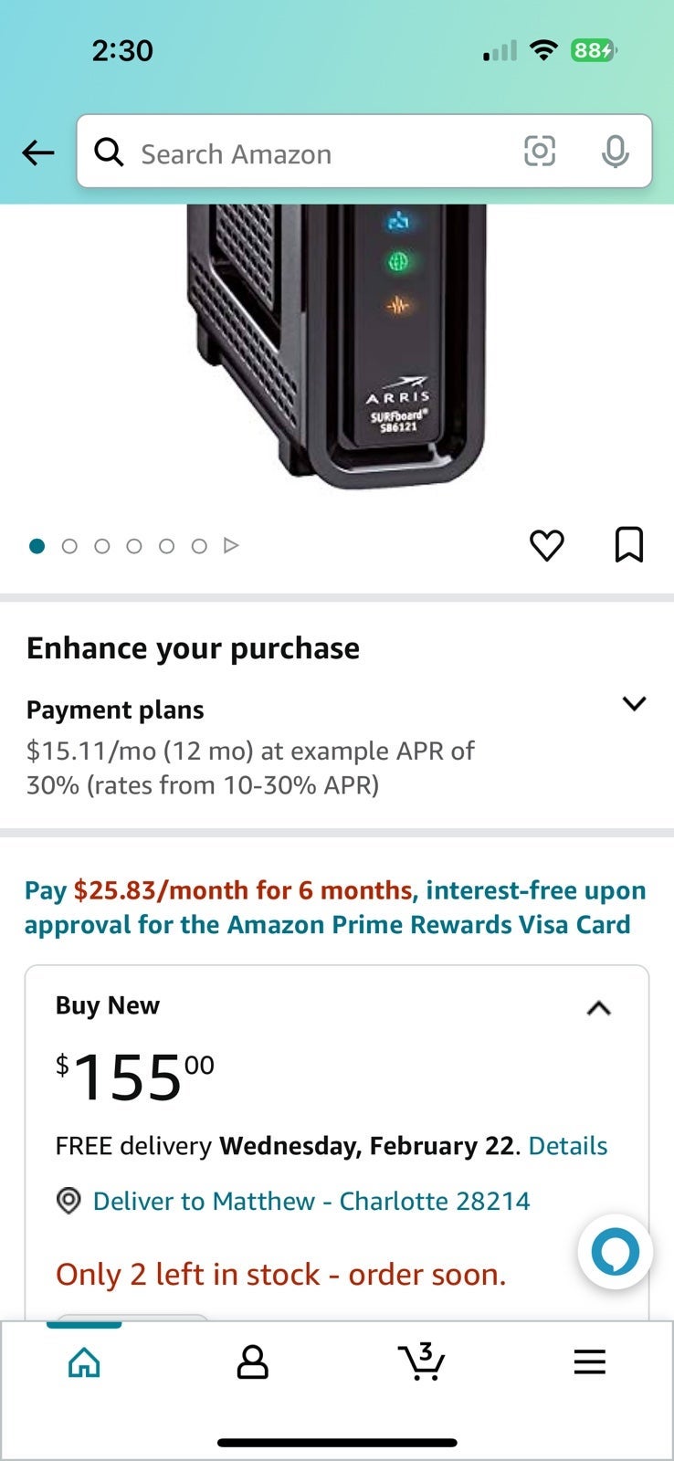Viewport: 674px width, 1461px height.
Task: Open the account profile tab
Action: tap(253, 1362)
